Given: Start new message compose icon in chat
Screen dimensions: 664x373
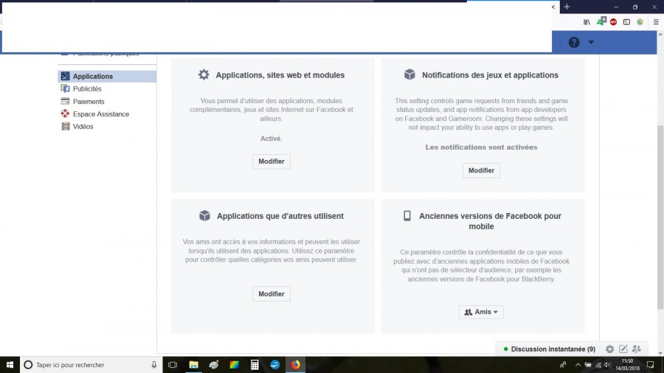Looking at the screenshot, I should coord(623,349).
